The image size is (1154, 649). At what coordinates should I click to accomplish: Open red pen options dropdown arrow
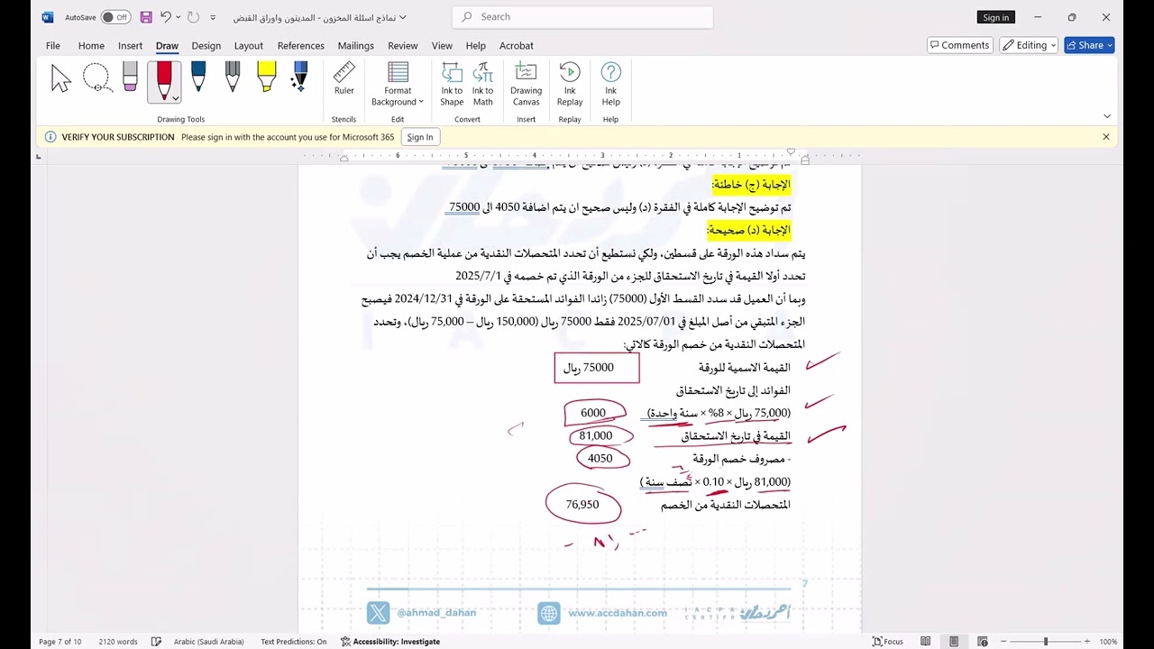(x=175, y=97)
